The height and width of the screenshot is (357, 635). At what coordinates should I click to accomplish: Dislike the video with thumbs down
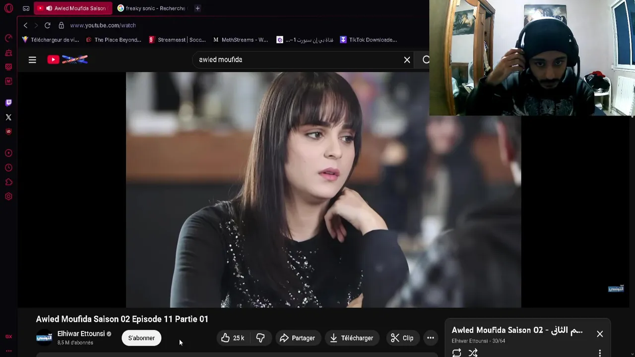coord(260,338)
